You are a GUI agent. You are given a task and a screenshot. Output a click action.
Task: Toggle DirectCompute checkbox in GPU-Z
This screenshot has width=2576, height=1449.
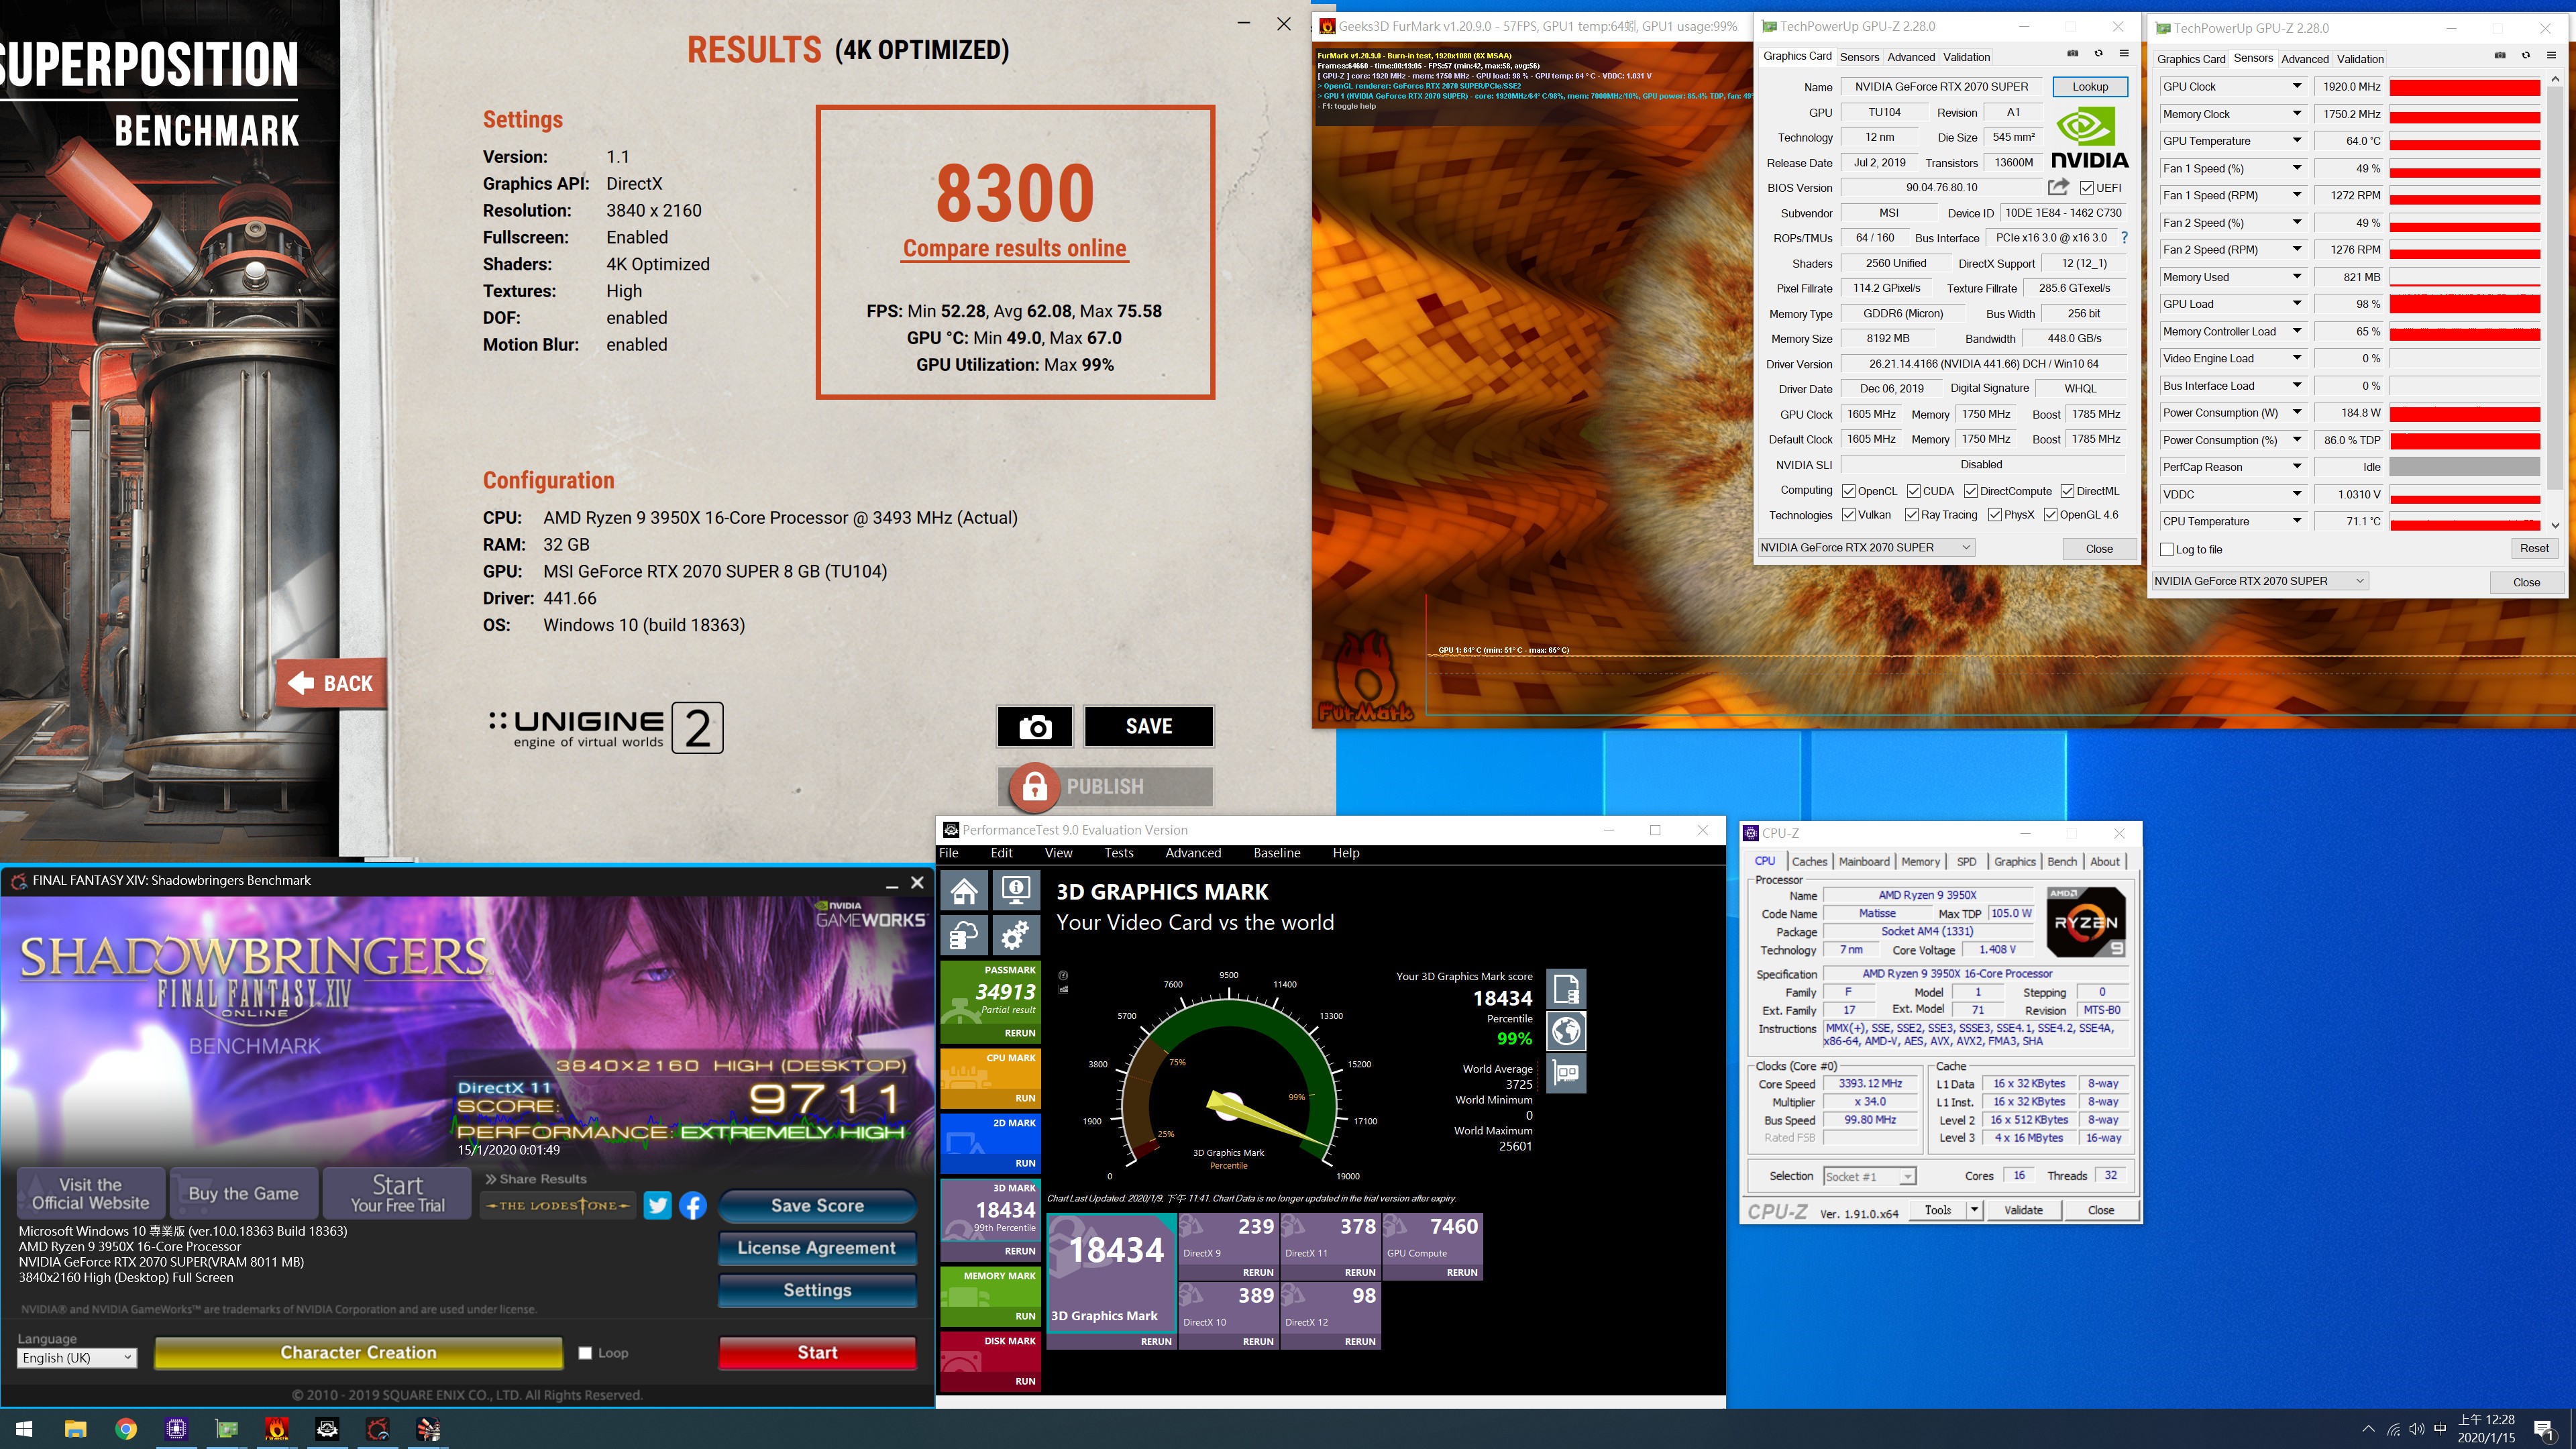click(1970, 491)
